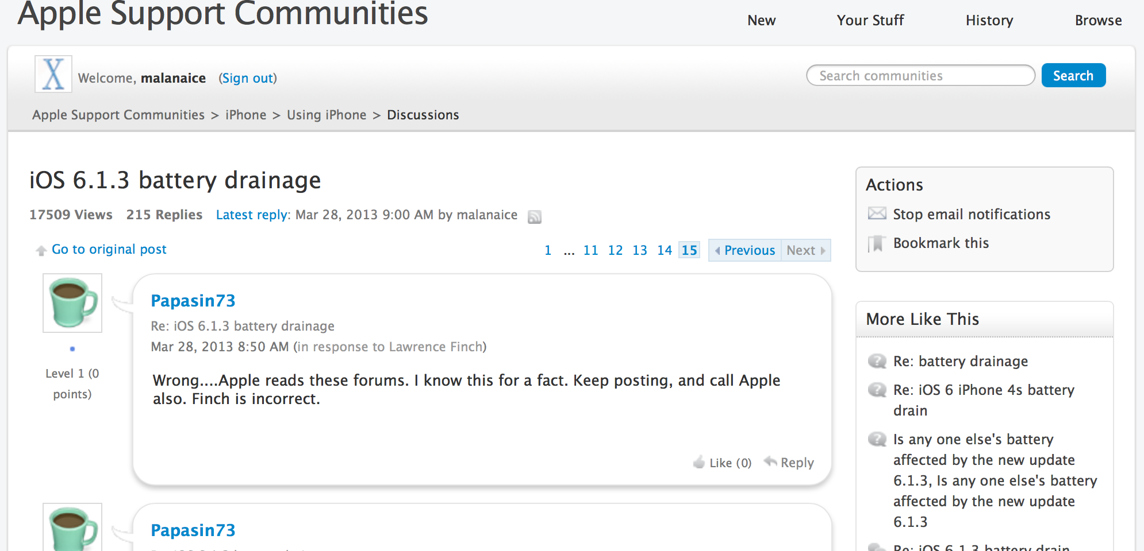The image size is (1144, 551).
Task: Open the Your Stuff menu
Action: pyautogui.click(x=870, y=21)
